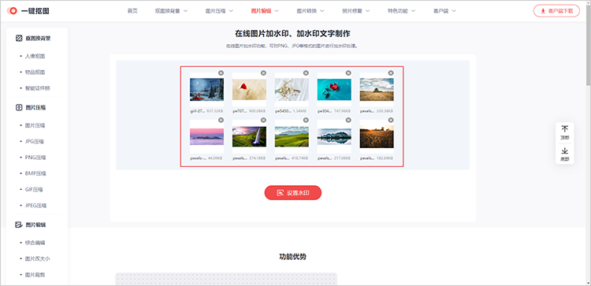Remove the 44.09KB image via its X icon
Screen dimensions: 591x286
point(221,120)
